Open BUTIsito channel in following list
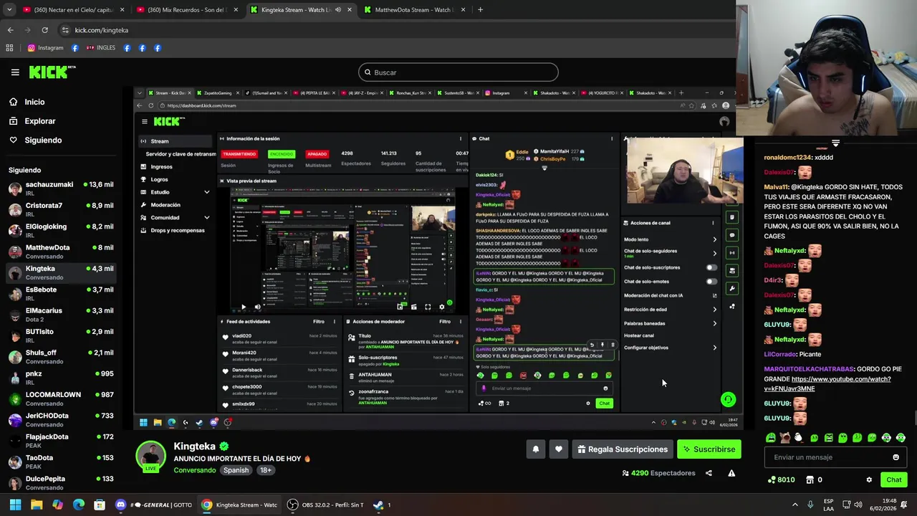Viewport: 917px width, 516px height. coord(61,335)
